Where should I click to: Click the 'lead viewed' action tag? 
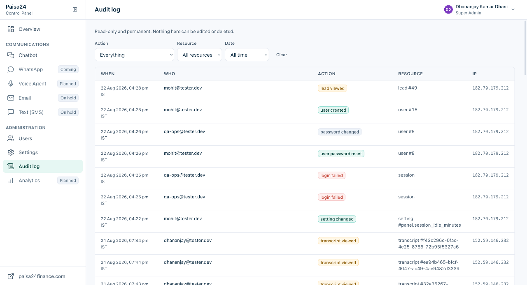(332, 88)
